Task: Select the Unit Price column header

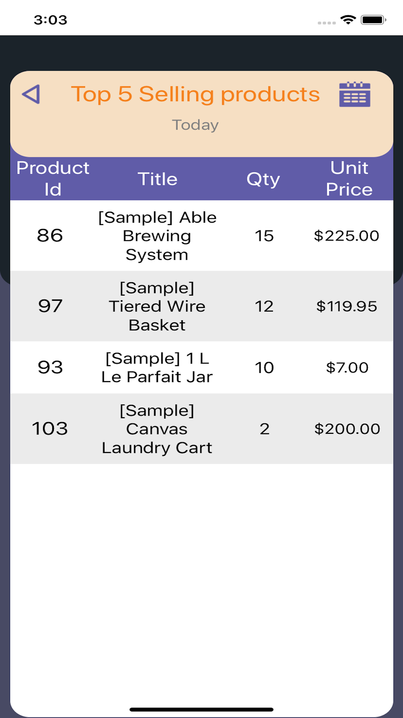Action: [x=349, y=179]
